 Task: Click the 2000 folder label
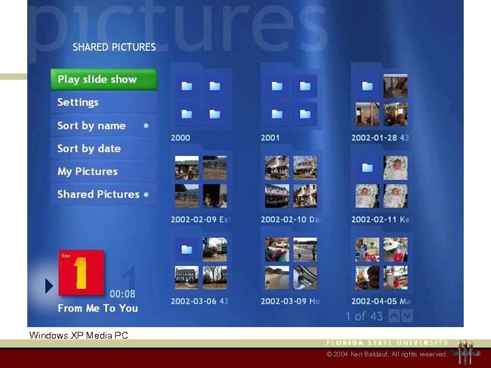click(180, 138)
